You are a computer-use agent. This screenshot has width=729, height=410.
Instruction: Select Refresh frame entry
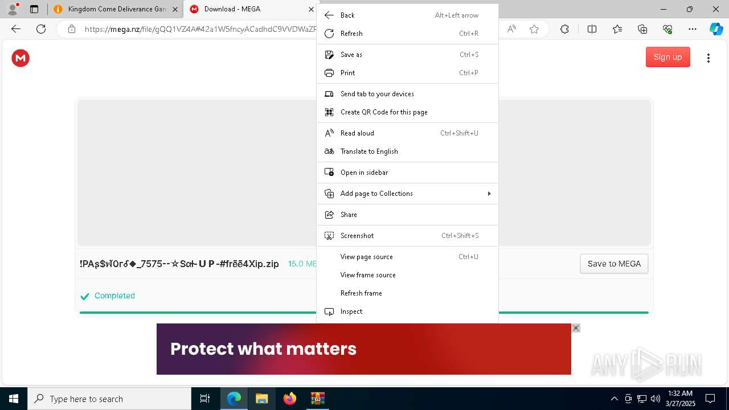407,293
